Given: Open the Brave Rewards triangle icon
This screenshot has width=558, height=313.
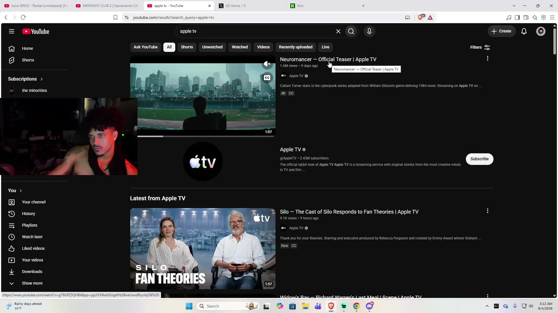Looking at the screenshot, I should [x=430, y=17].
